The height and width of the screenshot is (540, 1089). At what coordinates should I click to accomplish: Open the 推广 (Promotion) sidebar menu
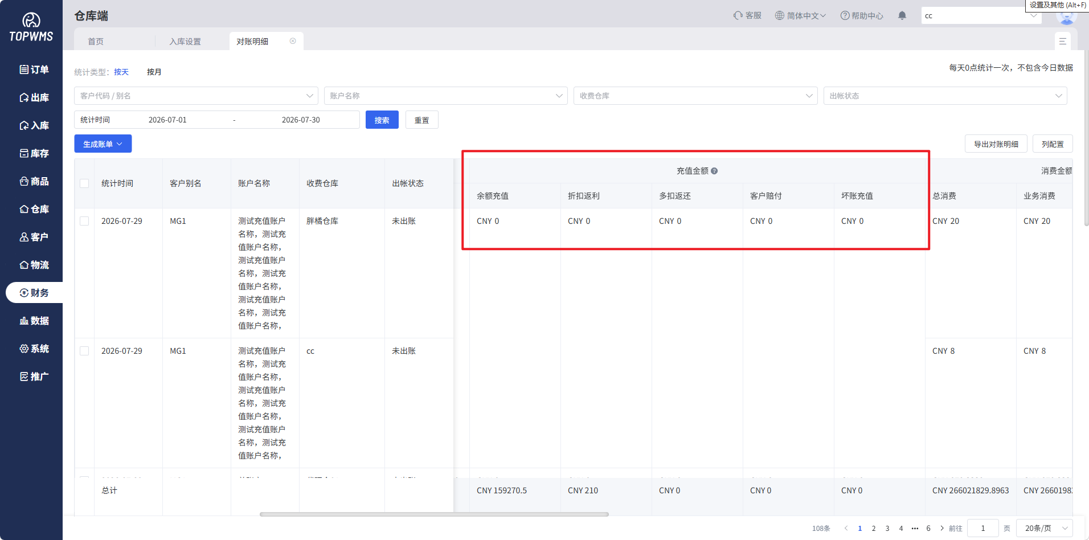coord(34,377)
